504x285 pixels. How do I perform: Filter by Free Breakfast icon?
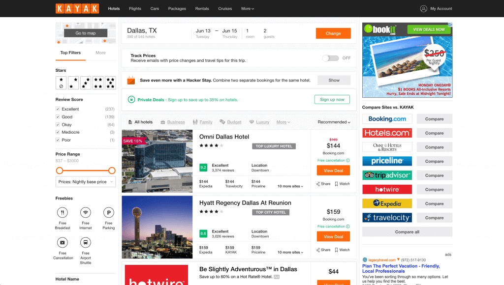click(63, 212)
